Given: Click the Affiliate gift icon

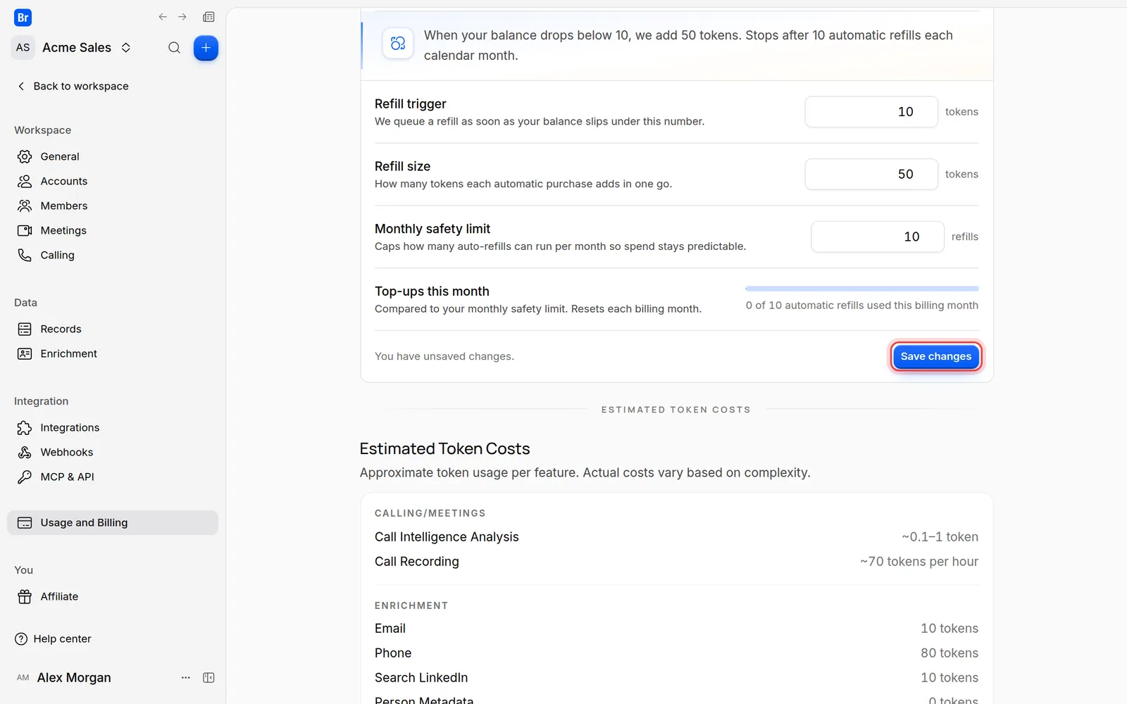Looking at the screenshot, I should point(25,596).
